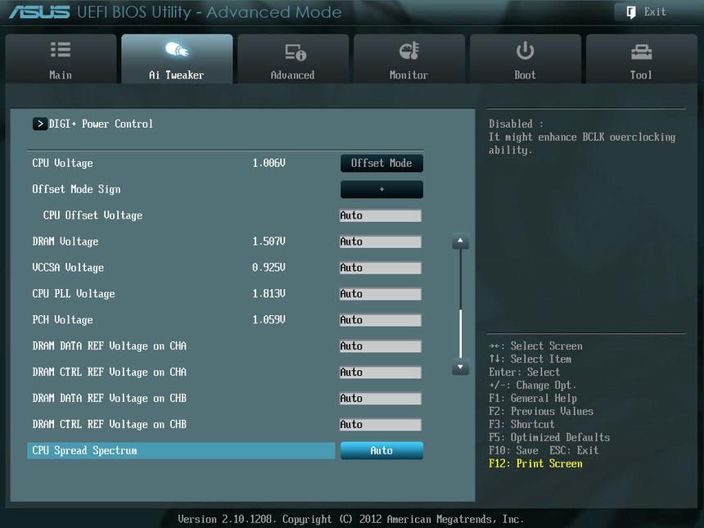The image size is (704, 528).
Task: Change the Offset Mode Sign plus button
Action: tap(381, 189)
